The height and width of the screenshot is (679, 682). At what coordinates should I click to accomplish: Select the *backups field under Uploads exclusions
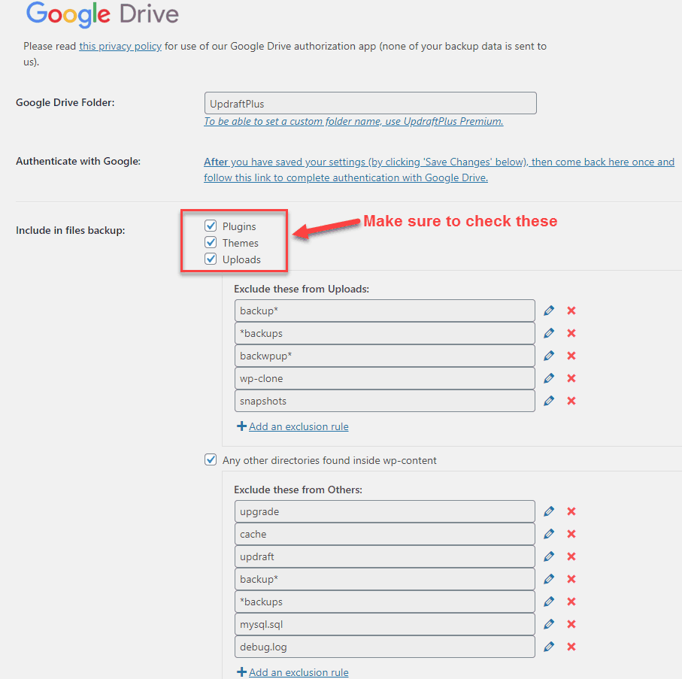pyautogui.click(x=385, y=333)
